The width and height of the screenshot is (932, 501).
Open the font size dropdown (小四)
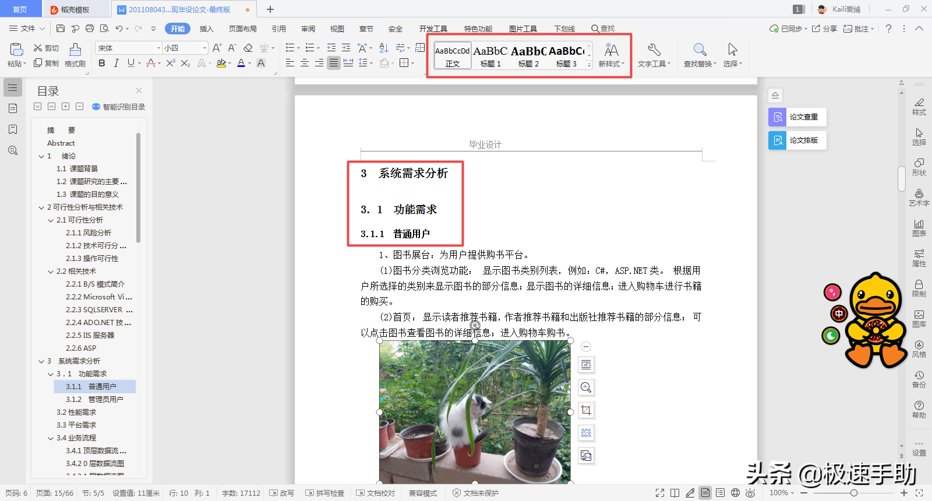pyautogui.click(x=204, y=48)
